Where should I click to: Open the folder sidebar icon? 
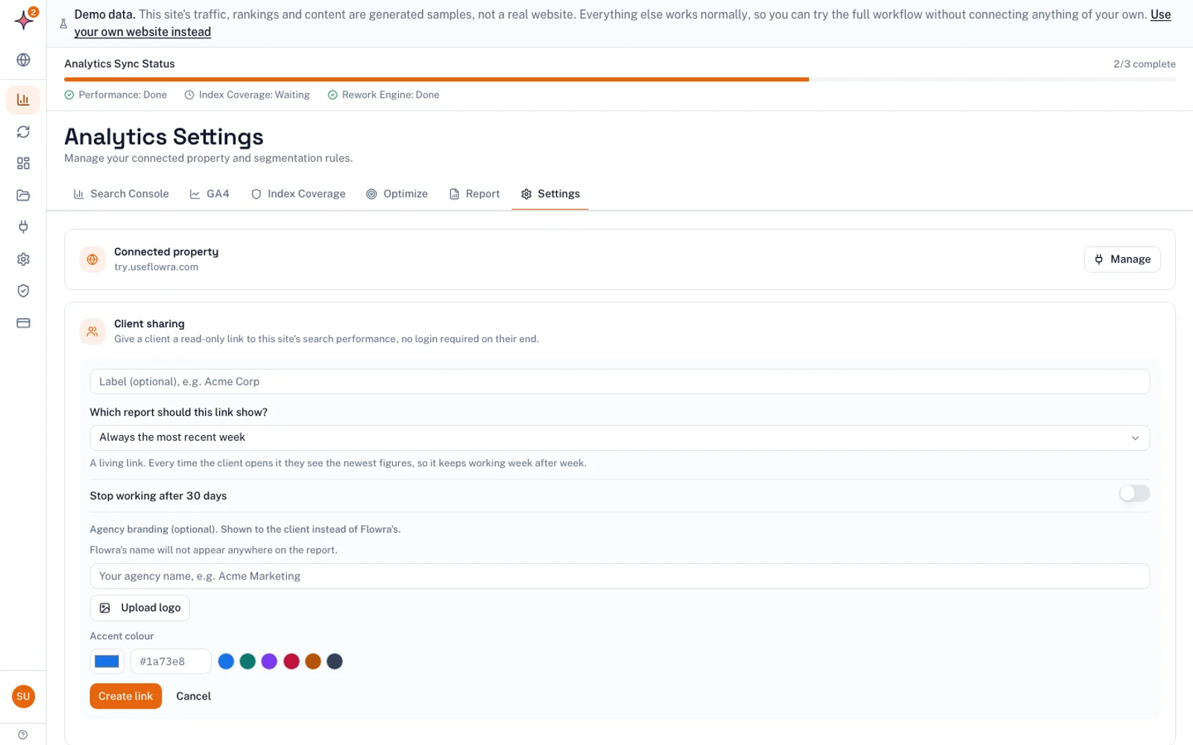tap(23, 195)
